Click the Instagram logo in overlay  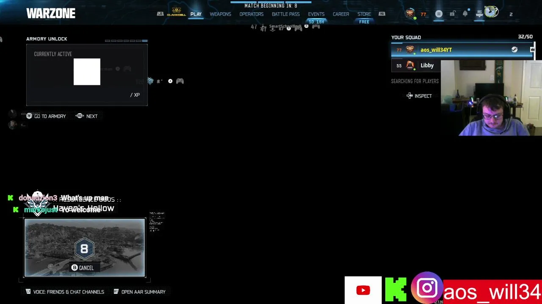427,288
